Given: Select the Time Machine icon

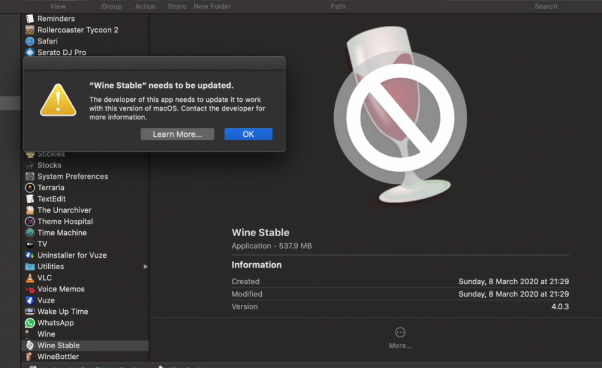Looking at the screenshot, I should pyautogui.click(x=31, y=232).
